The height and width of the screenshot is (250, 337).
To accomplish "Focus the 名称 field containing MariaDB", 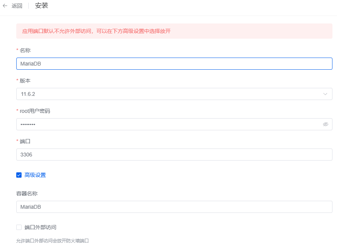I will pos(174,64).
